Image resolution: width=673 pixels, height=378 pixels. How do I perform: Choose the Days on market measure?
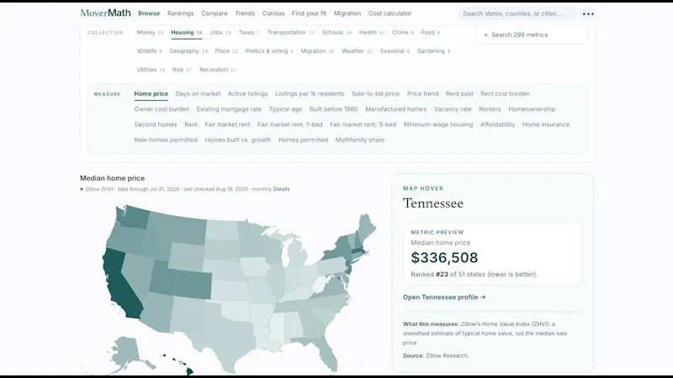tap(198, 94)
